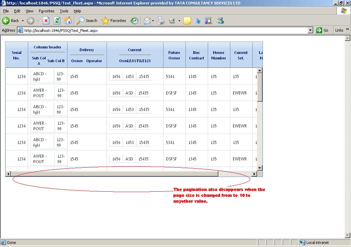Click the House Number column header
The height and width of the screenshot is (247, 351).
click(x=219, y=55)
